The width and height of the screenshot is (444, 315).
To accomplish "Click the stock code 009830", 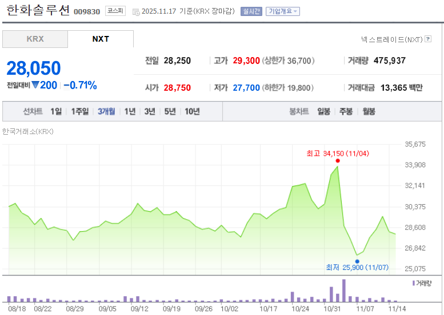I will [87, 12].
